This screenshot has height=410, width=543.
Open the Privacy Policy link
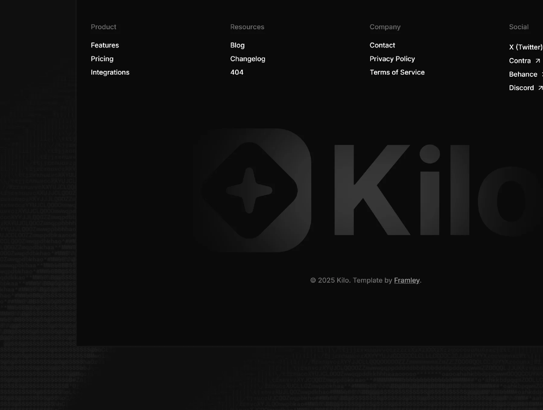392,59
